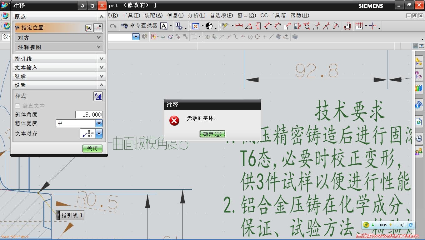Open the 文本对齐 dropdown
Viewport: 425px width, 240px height.
click(x=99, y=134)
